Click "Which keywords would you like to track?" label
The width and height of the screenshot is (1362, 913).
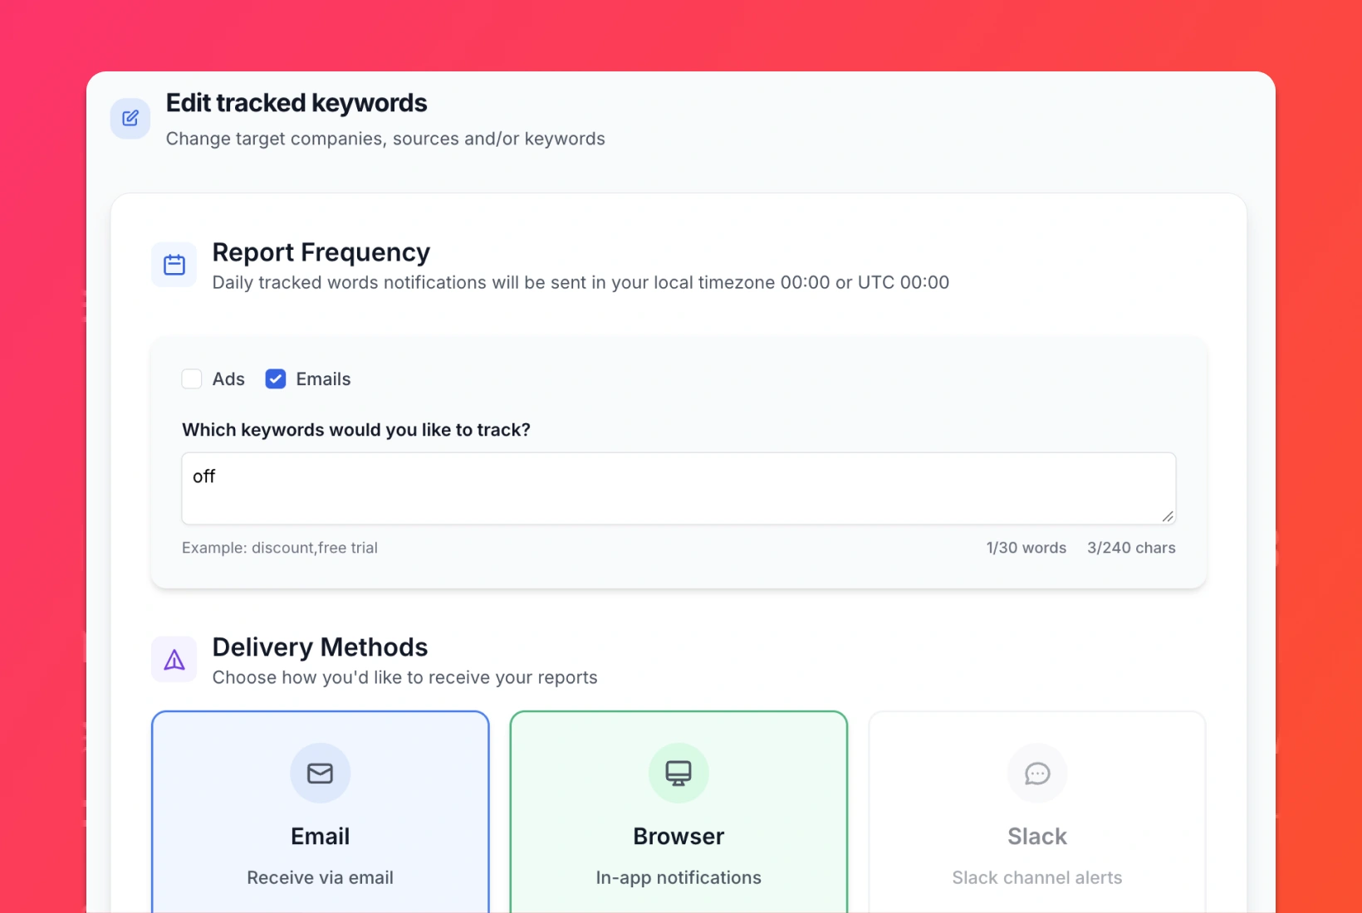pos(356,430)
